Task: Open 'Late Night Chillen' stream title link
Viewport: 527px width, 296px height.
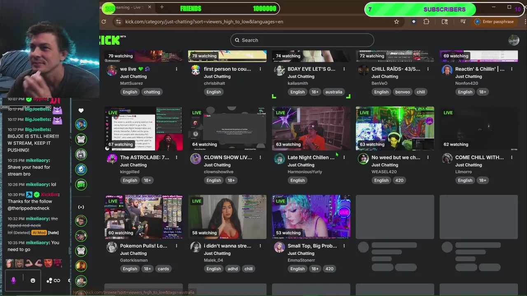Action: point(311,157)
